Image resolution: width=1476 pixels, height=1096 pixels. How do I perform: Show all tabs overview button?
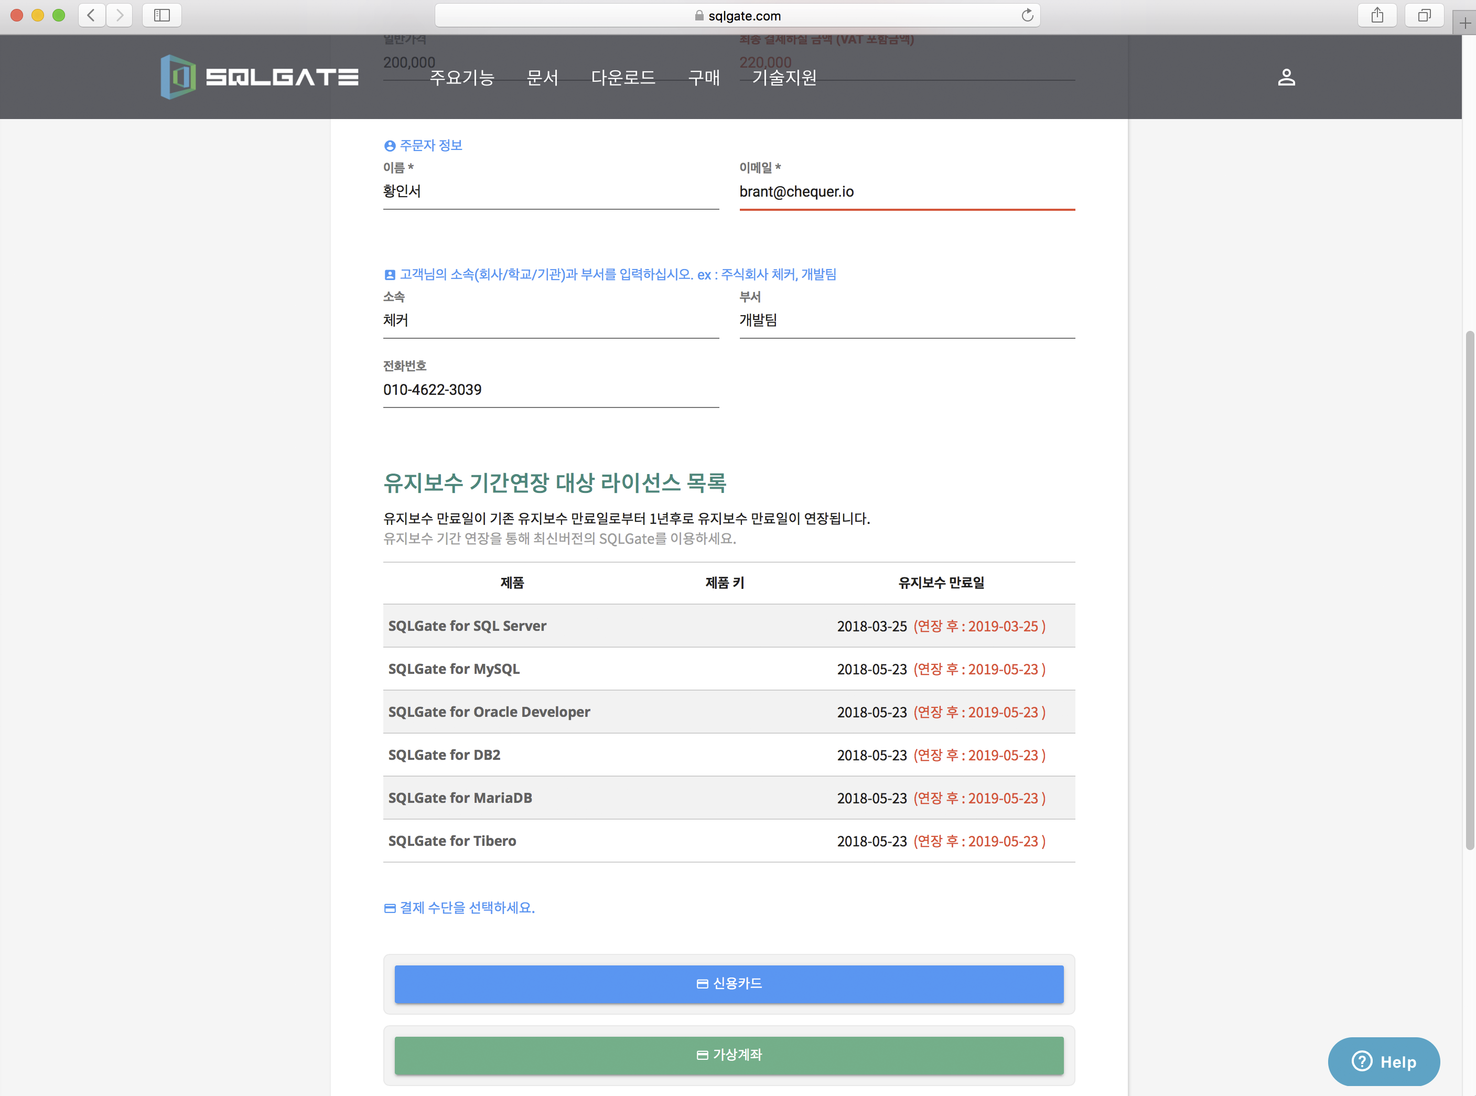point(1424,15)
